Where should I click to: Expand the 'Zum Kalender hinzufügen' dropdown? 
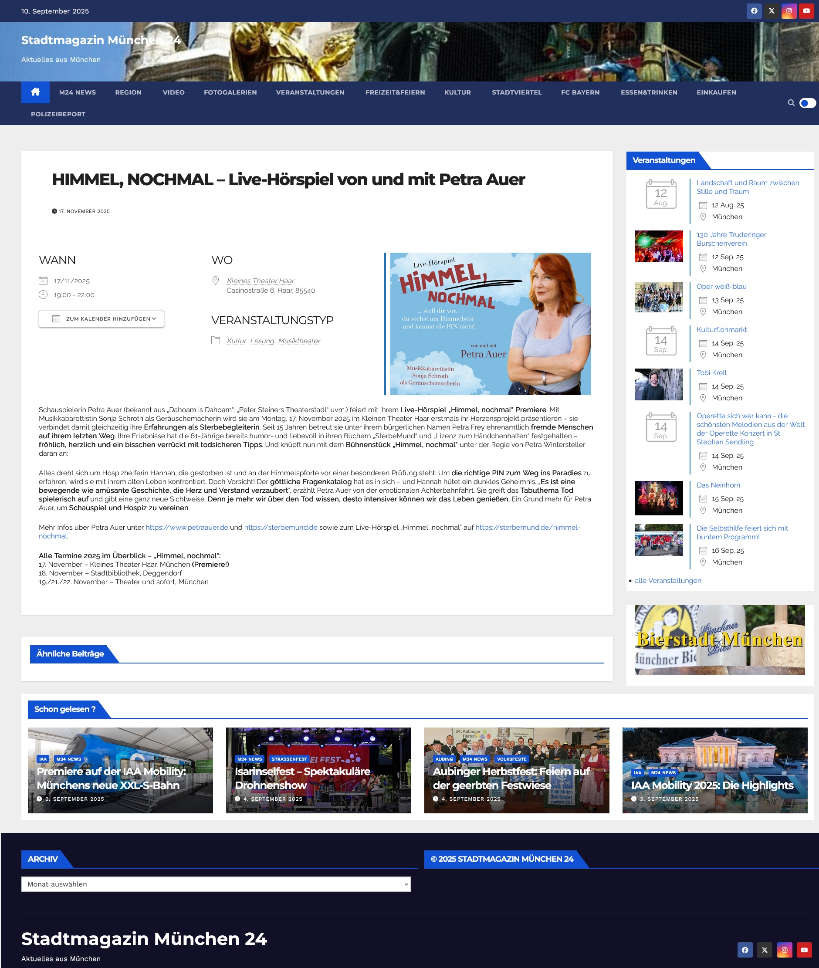pyautogui.click(x=101, y=318)
